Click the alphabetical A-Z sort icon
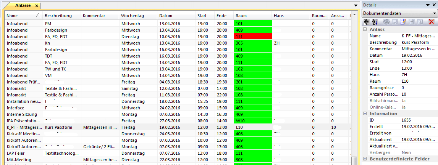The image size is (438, 165). [x=374, y=22]
